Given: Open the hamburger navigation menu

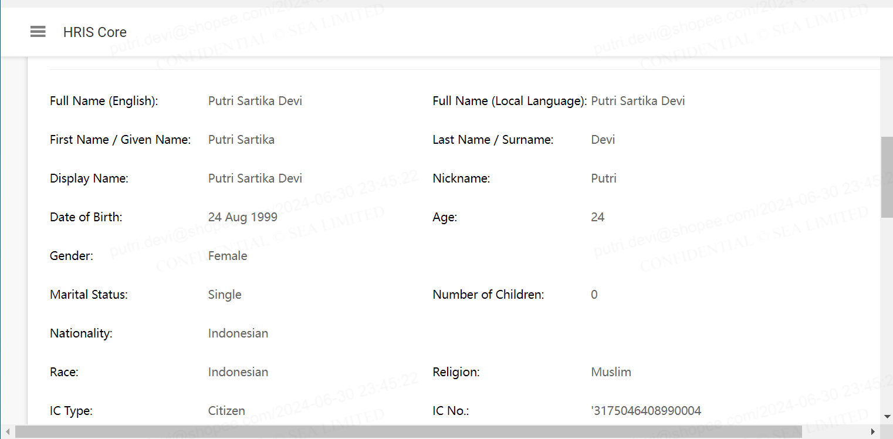Looking at the screenshot, I should pos(38,32).
